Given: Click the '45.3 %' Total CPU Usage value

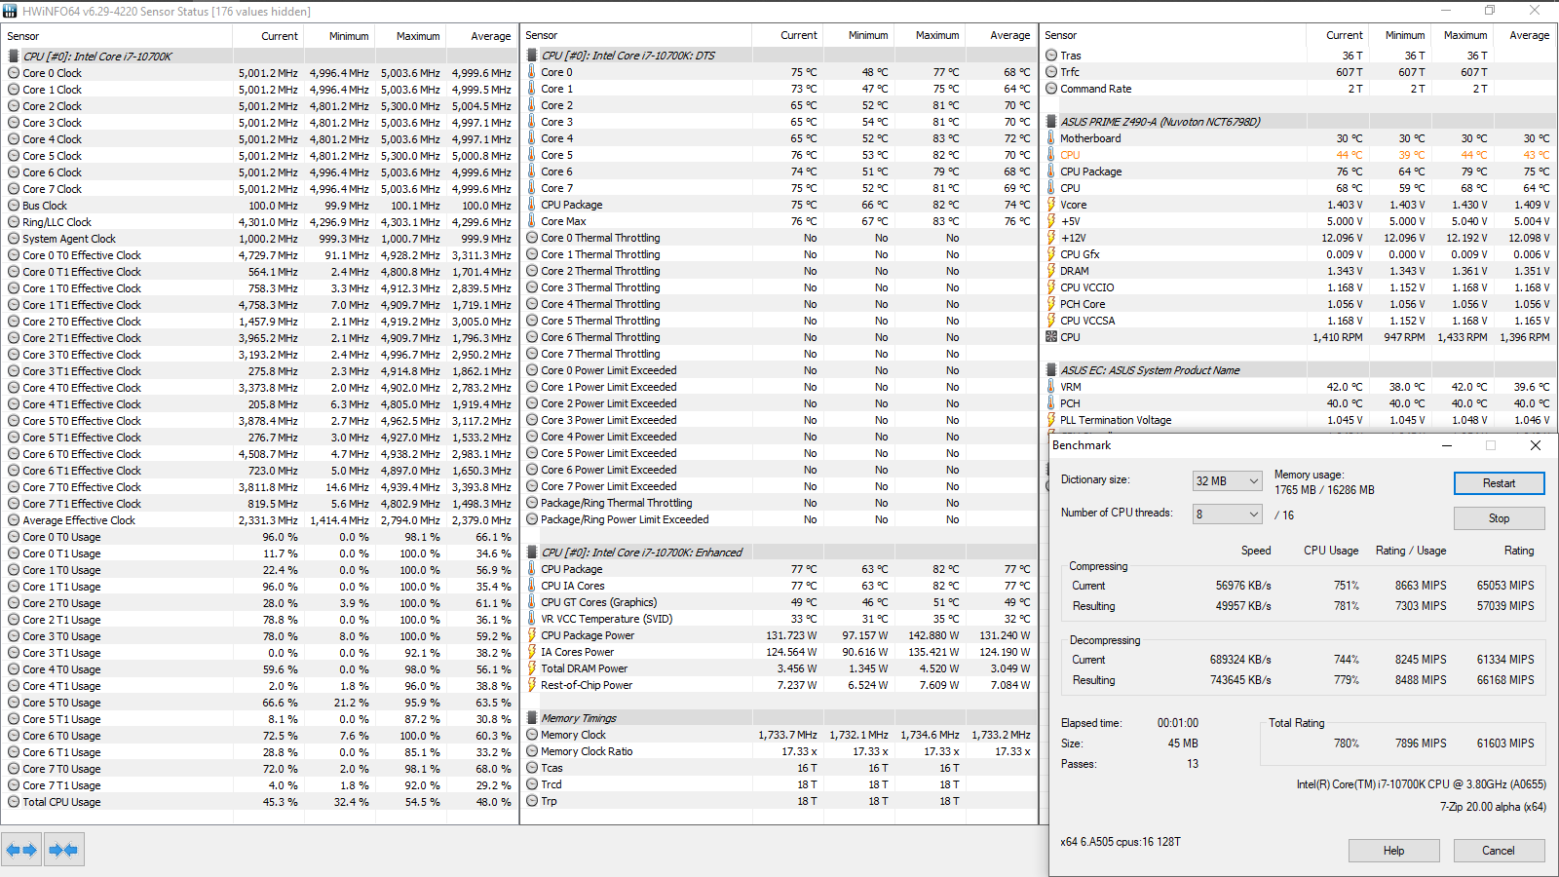Looking at the screenshot, I should (281, 802).
